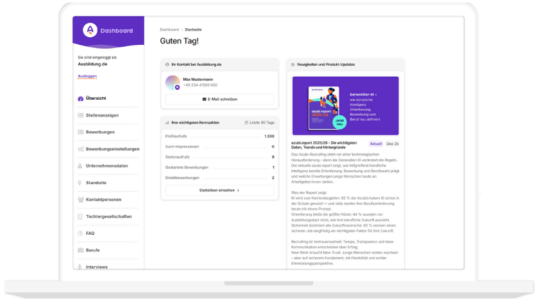Click the Guten Tag! heading
This screenshot has height=302, width=548.
(x=179, y=41)
